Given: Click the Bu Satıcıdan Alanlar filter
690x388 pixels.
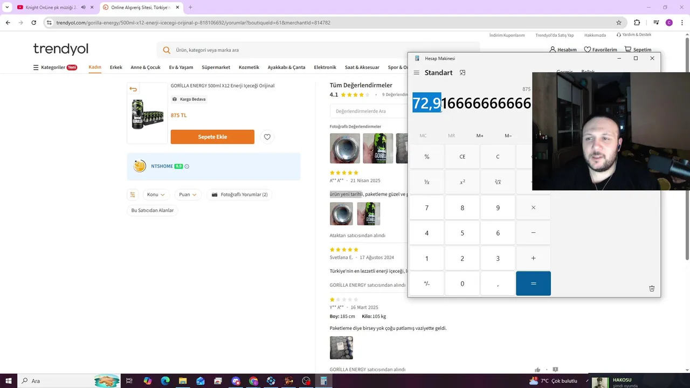Looking at the screenshot, I should click(153, 210).
